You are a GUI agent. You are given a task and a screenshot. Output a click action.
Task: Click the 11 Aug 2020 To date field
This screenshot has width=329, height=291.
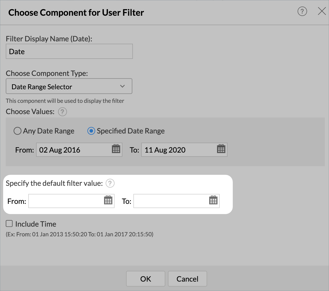(x=184, y=150)
